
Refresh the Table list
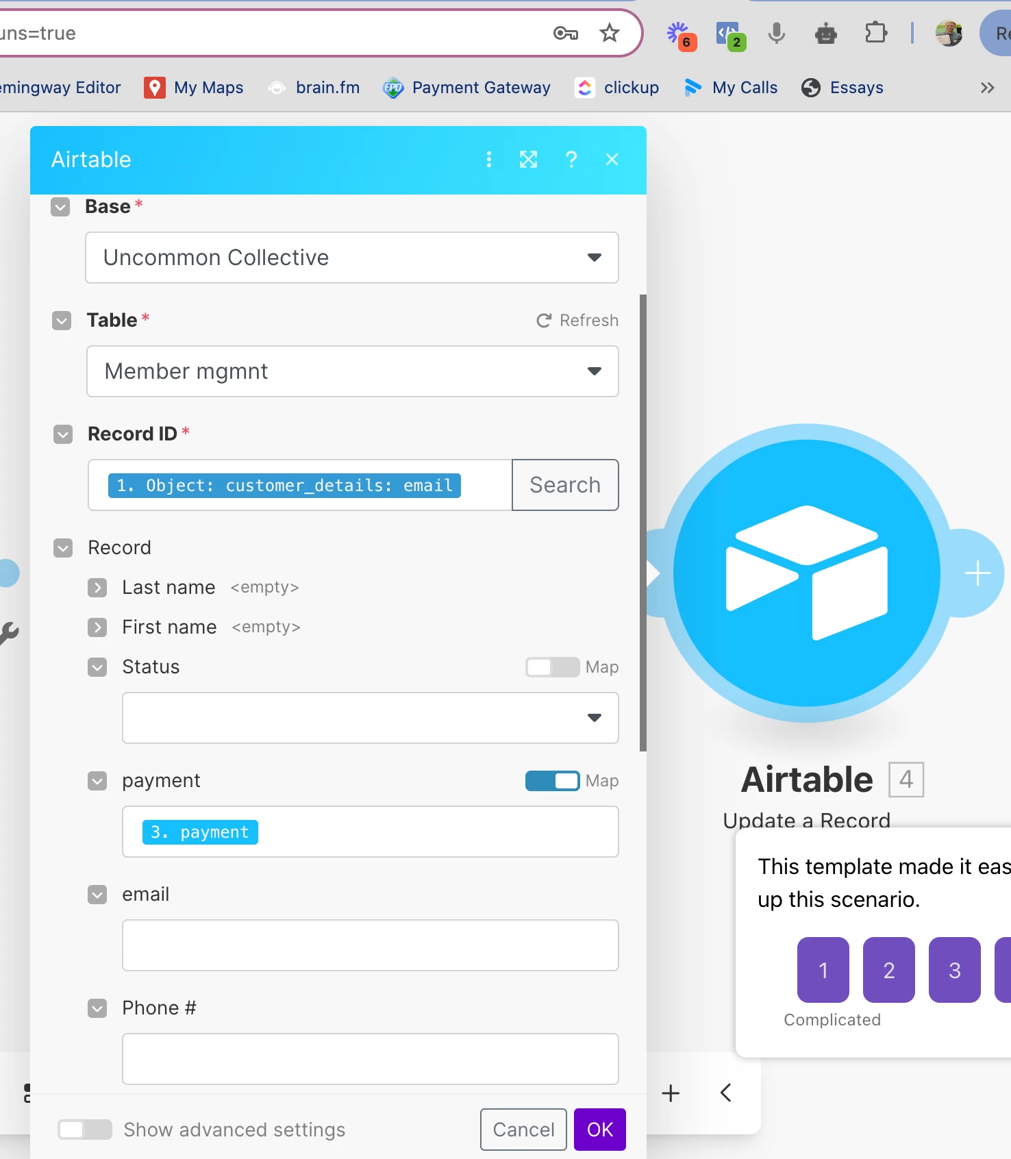577,321
